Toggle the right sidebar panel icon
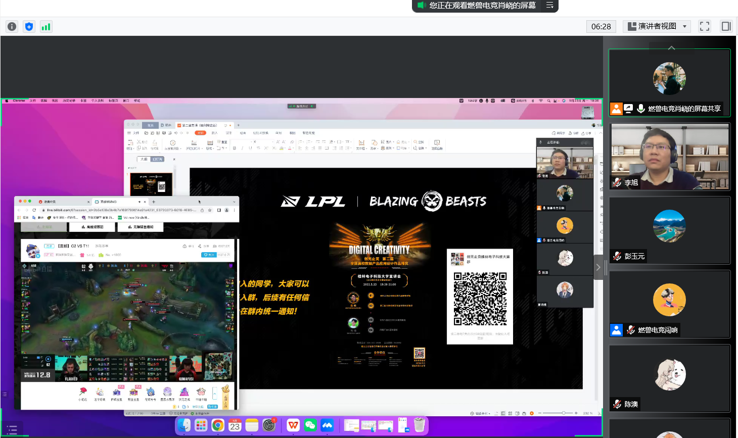Screen dimensions: 738x438 click(726, 26)
